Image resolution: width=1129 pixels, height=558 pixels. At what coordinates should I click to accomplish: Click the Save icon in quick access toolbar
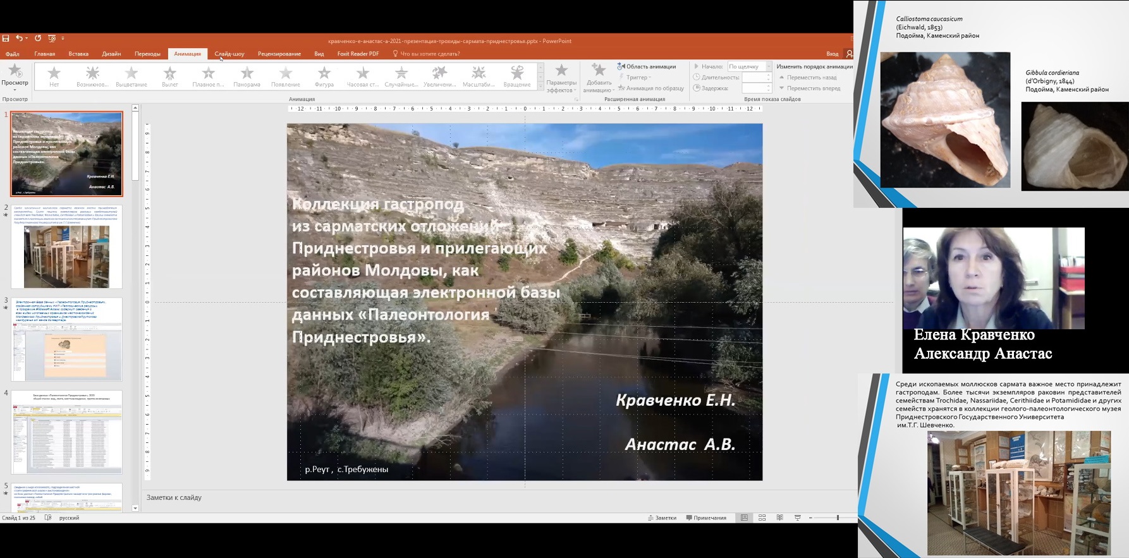(6, 39)
